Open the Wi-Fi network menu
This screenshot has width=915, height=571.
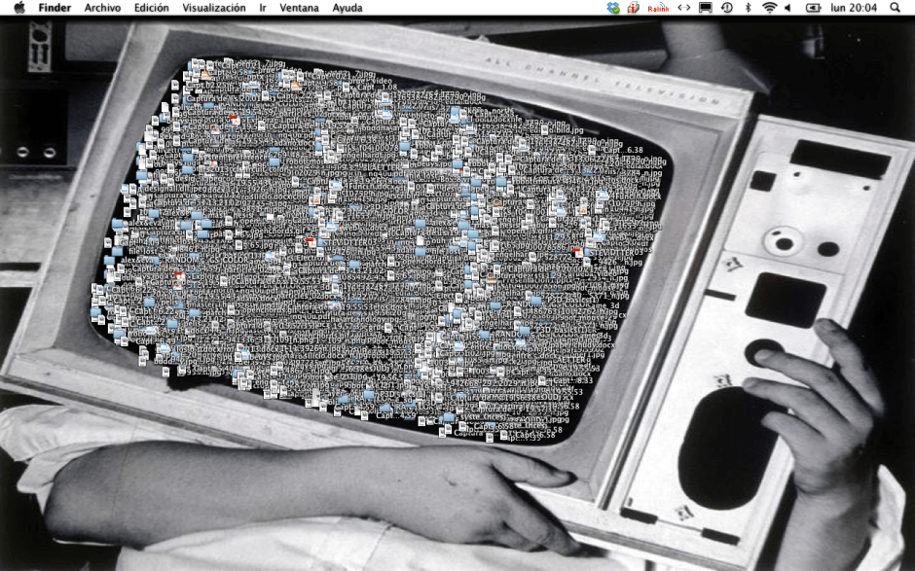click(769, 8)
